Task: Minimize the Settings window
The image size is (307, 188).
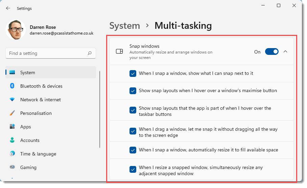Action: 263,5
